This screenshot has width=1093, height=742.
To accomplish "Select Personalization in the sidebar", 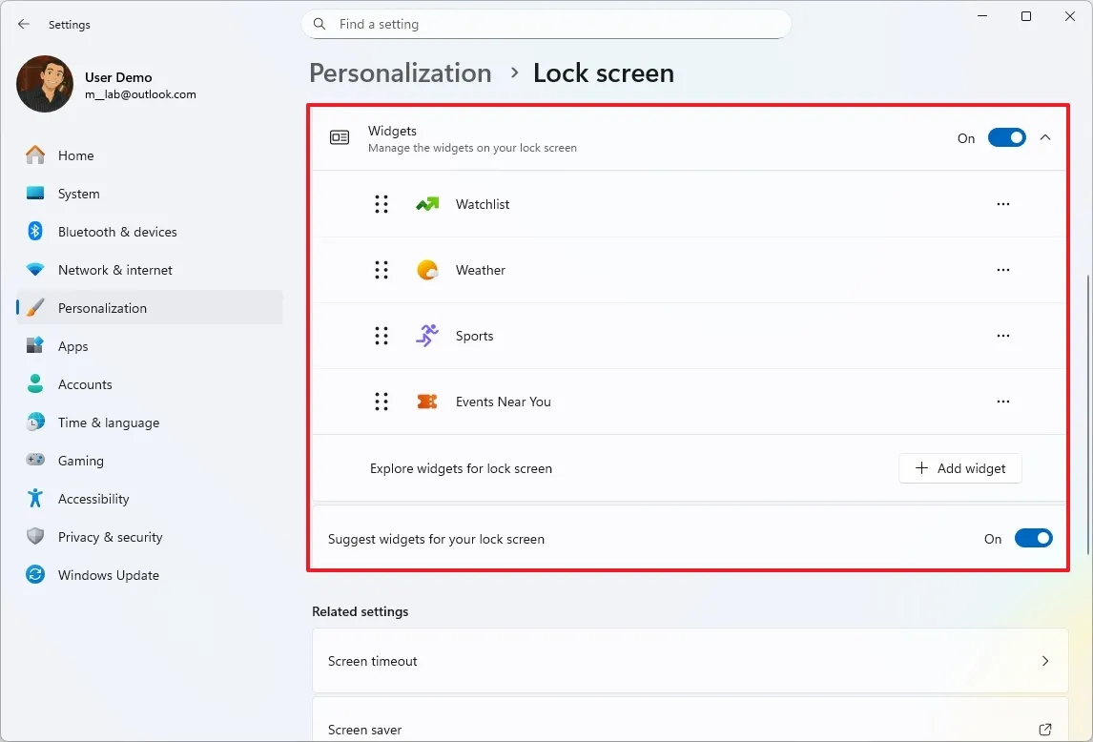I will (102, 307).
